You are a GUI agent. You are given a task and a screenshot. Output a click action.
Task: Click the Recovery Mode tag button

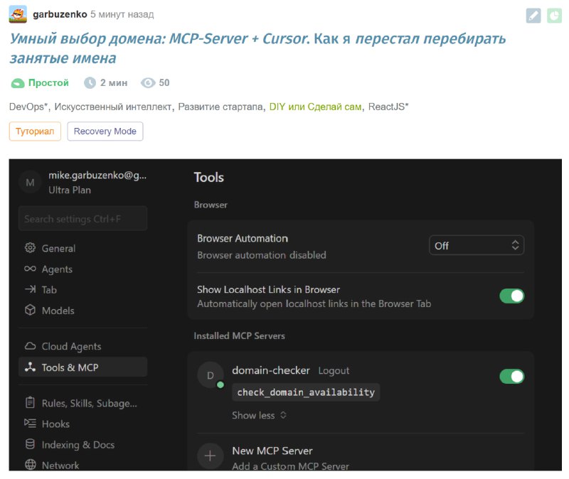(105, 131)
